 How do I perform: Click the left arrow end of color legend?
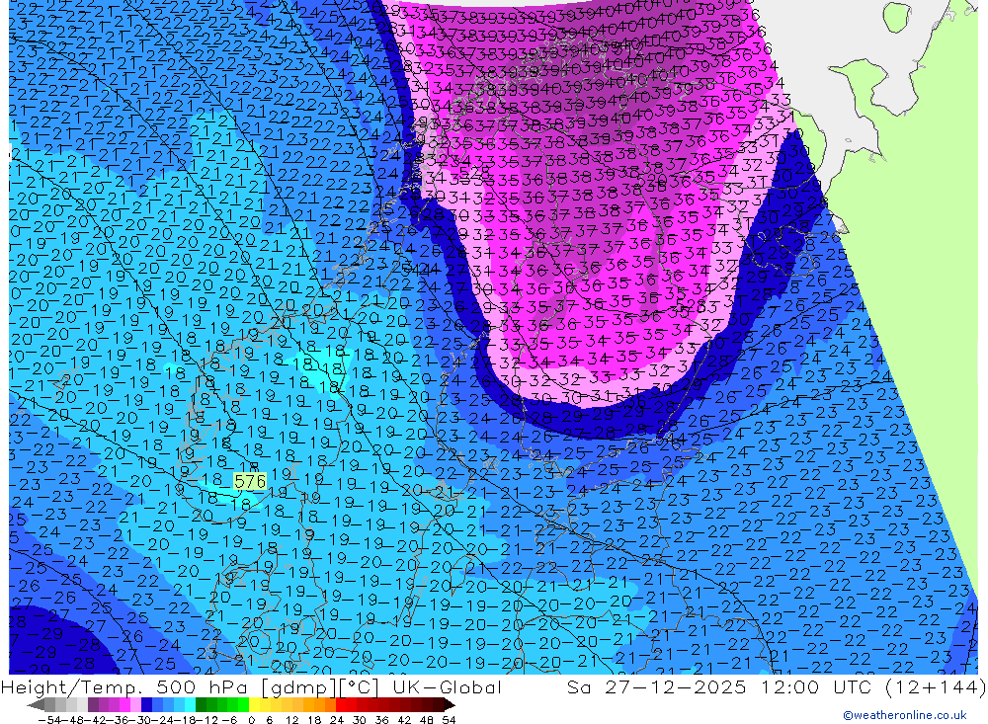coord(36,705)
